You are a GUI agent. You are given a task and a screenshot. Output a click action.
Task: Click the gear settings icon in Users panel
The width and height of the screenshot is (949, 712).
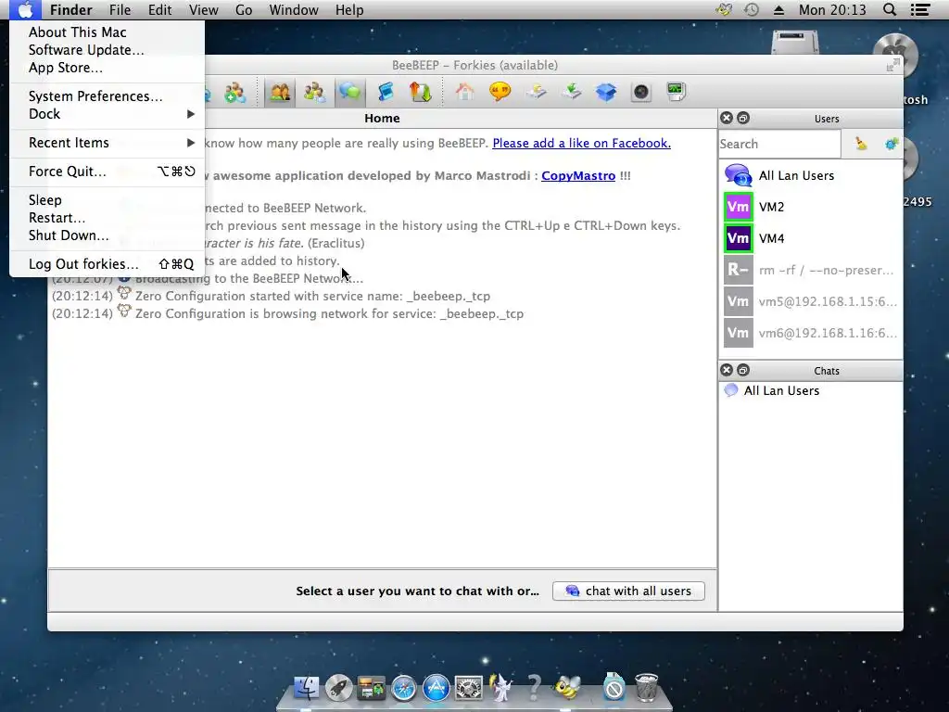pos(891,144)
